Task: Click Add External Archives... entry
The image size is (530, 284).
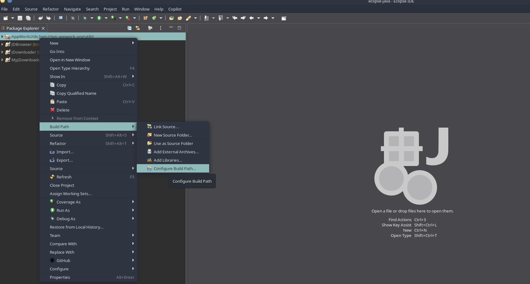Action: pyautogui.click(x=173, y=152)
